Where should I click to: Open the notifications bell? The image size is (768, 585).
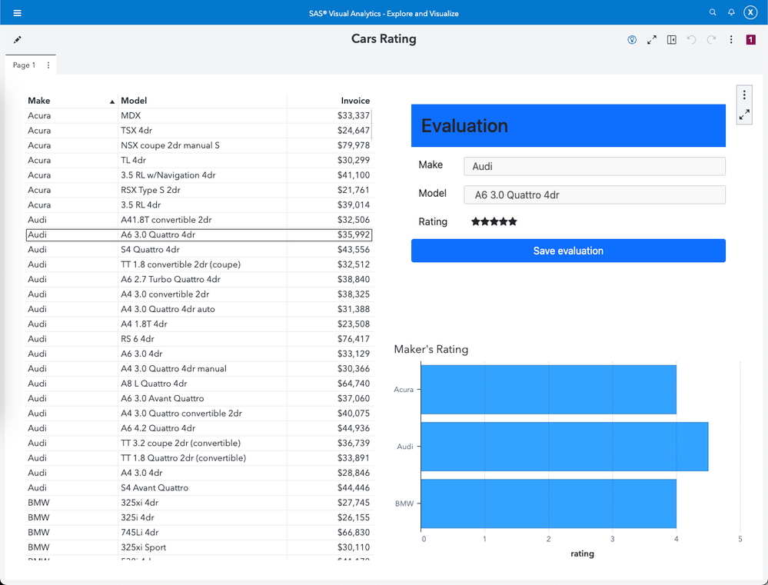[x=731, y=13]
